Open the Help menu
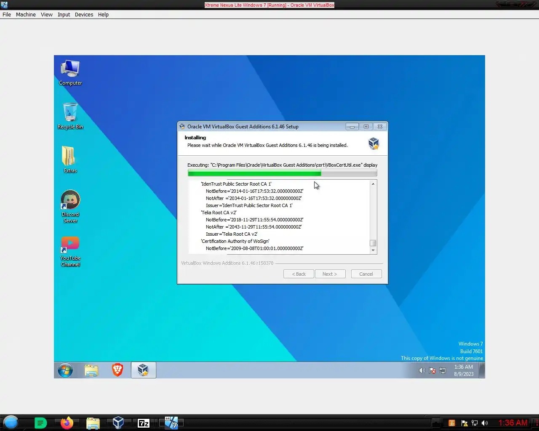 pos(103,14)
